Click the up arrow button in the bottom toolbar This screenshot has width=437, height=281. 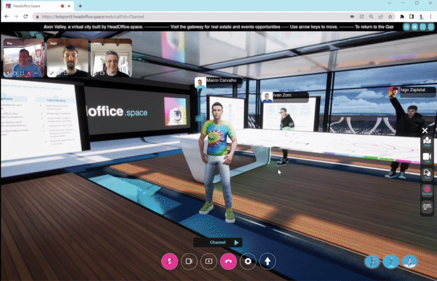click(268, 261)
